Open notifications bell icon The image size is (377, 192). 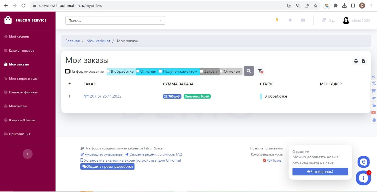point(290,20)
